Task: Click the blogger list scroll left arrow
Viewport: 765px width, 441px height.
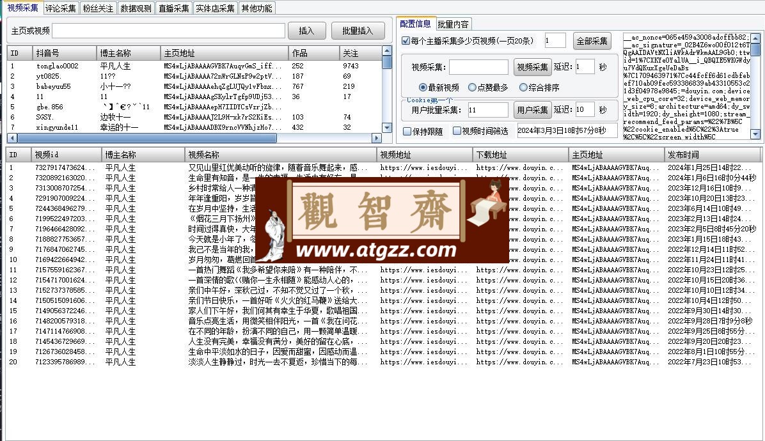Action: (13, 138)
